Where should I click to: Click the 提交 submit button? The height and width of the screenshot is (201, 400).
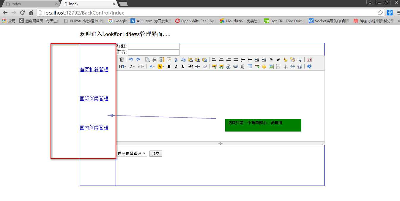click(156, 153)
